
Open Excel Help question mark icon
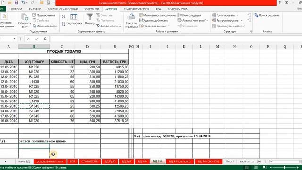(280, 3)
